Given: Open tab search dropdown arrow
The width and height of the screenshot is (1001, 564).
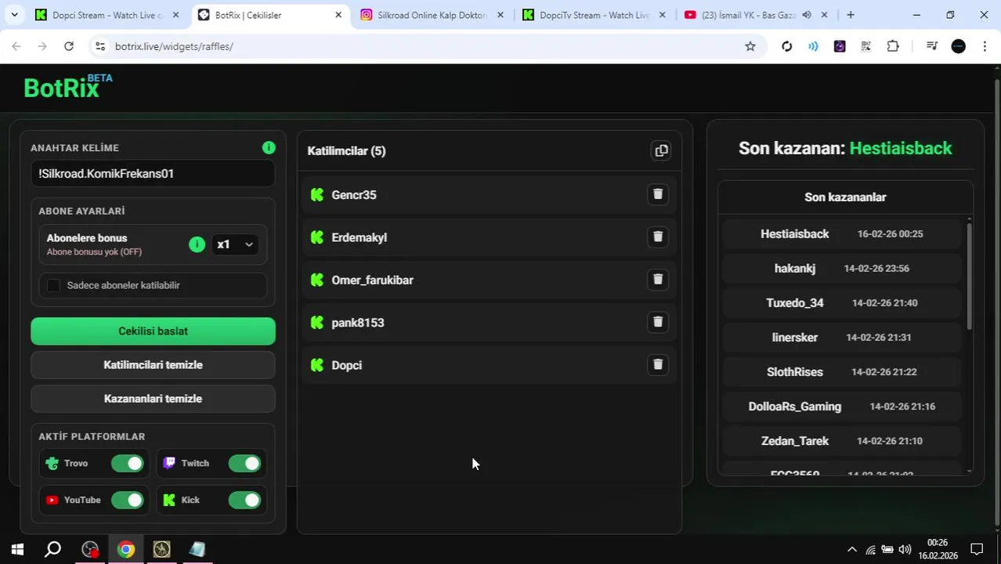Looking at the screenshot, I should pyautogui.click(x=14, y=15).
